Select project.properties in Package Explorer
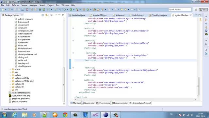Viewport: 209px width, 118px height. click(x=20, y=102)
